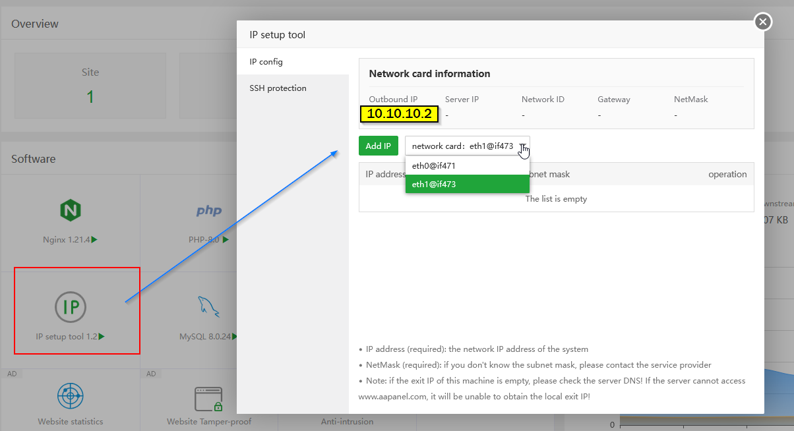Open the network card dropdown

click(x=468, y=146)
